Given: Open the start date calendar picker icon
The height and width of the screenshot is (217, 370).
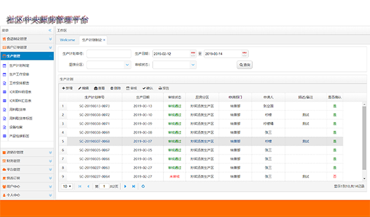Looking at the screenshot, I should pyautogui.click(x=193, y=53).
